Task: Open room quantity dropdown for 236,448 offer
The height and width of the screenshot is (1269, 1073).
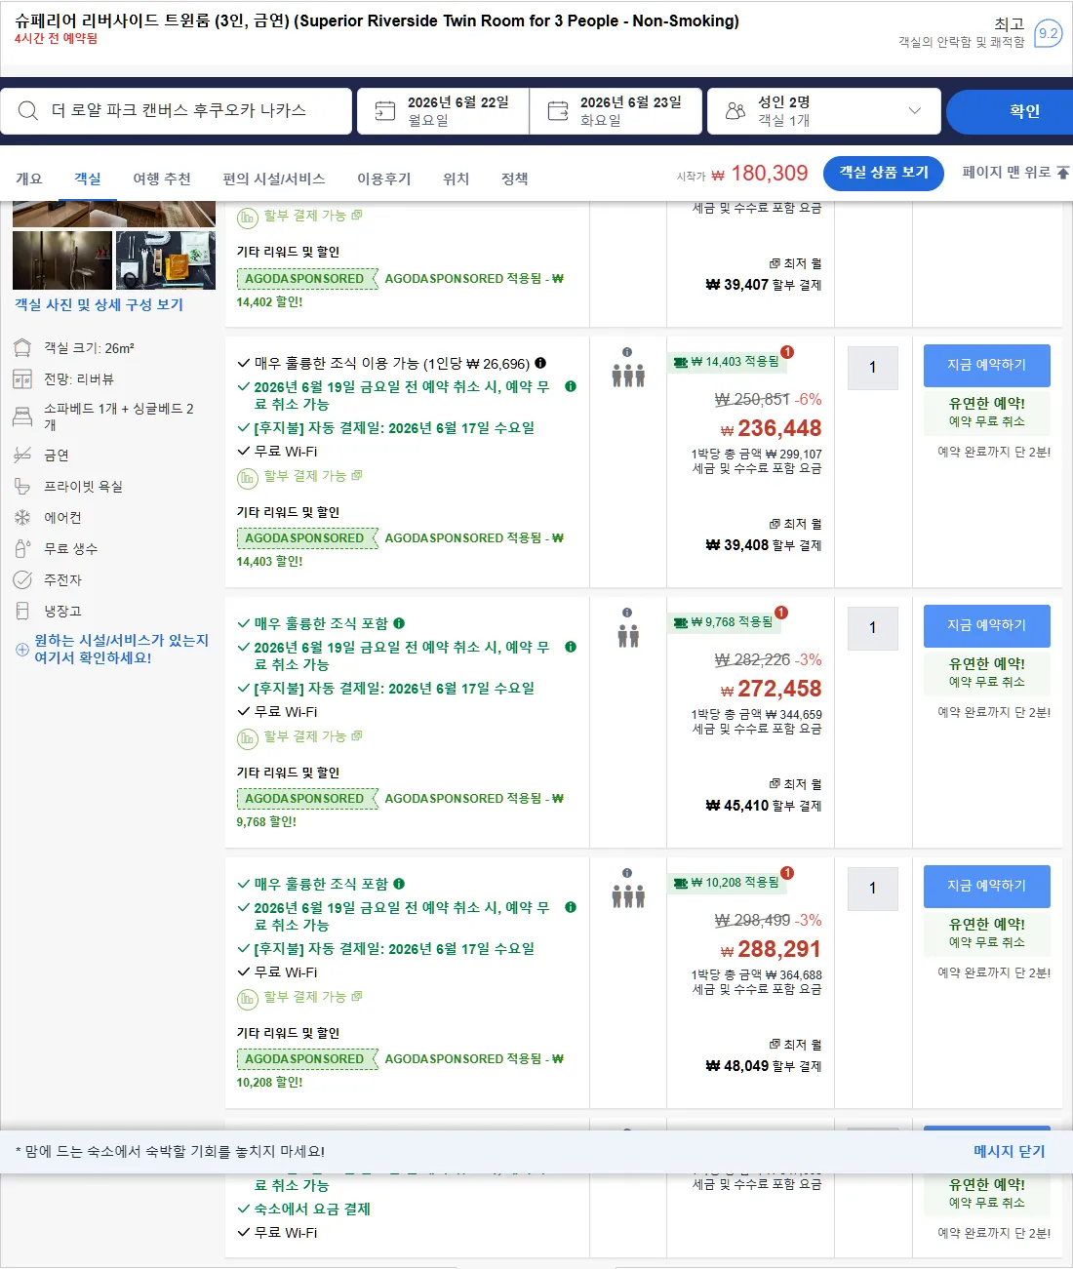Action: tap(873, 368)
